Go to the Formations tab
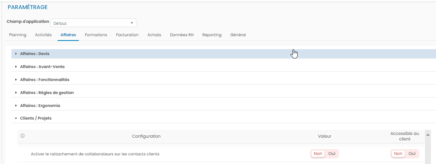The image size is (436, 164). pos(96,35)
